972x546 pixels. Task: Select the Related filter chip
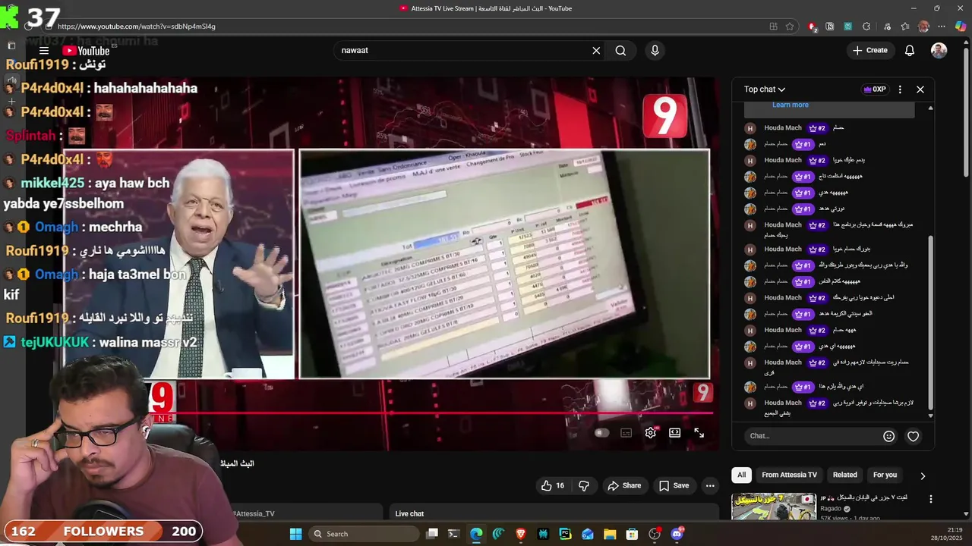point(844,475)
